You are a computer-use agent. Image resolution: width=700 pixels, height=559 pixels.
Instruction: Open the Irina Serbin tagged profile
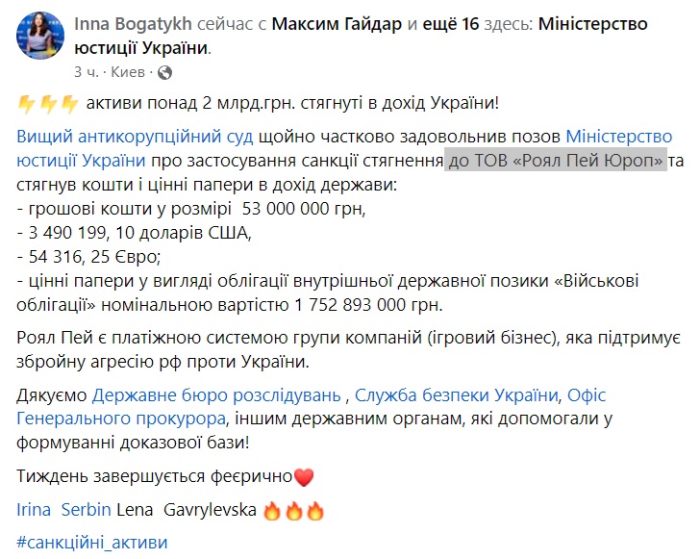[x=58, y=509]
